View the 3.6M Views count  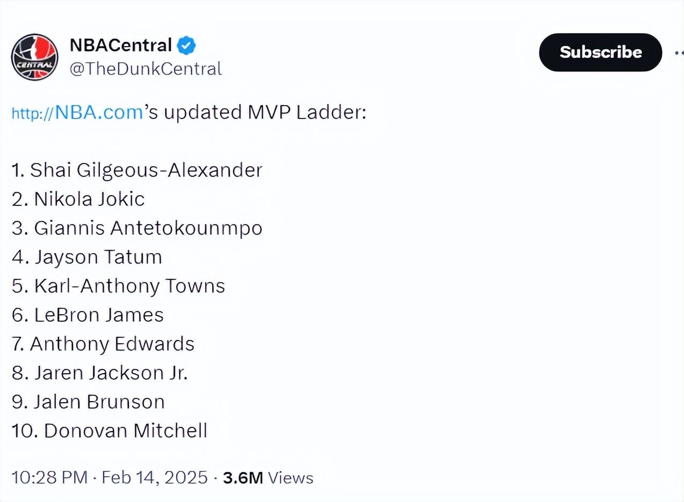tap(268, 477)
